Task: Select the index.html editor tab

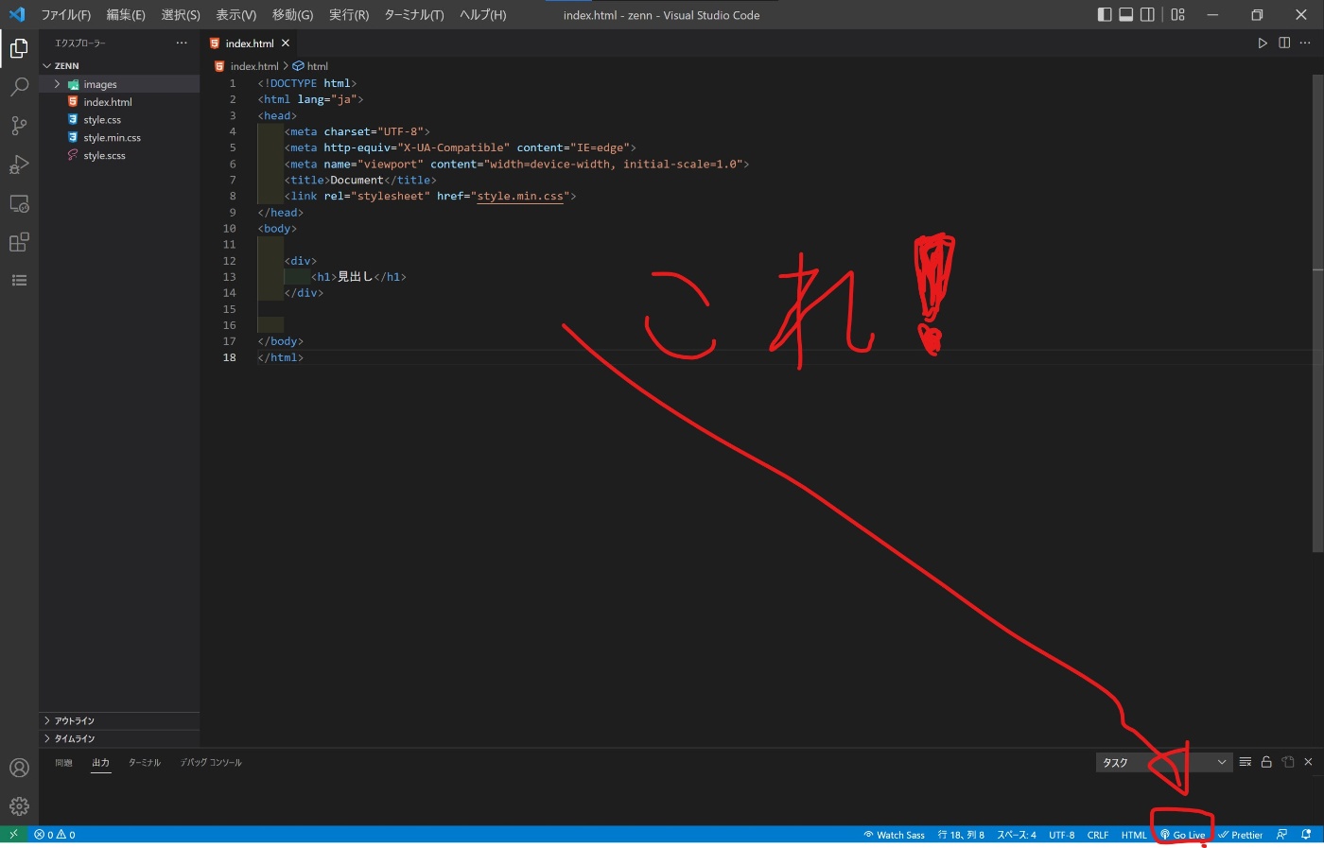Action: point(250,43)
